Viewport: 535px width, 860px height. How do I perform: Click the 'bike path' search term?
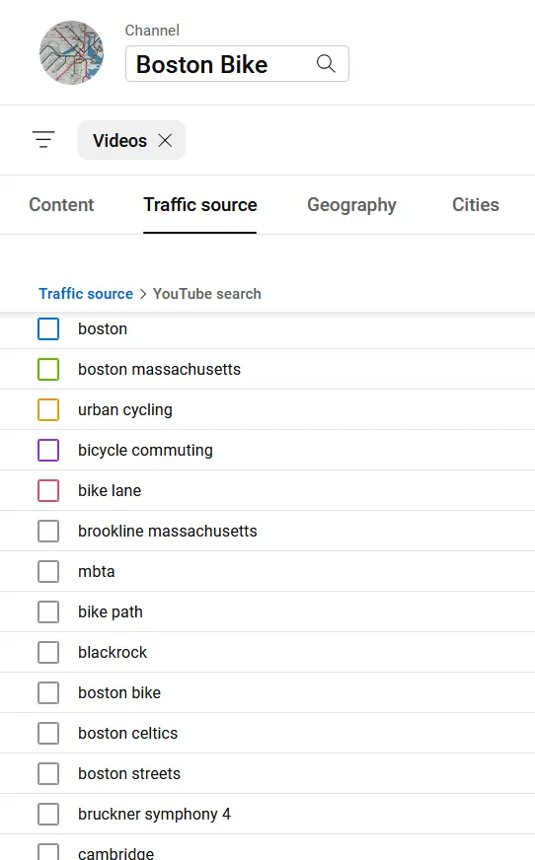pyautogui.click(x=111, y=612)
